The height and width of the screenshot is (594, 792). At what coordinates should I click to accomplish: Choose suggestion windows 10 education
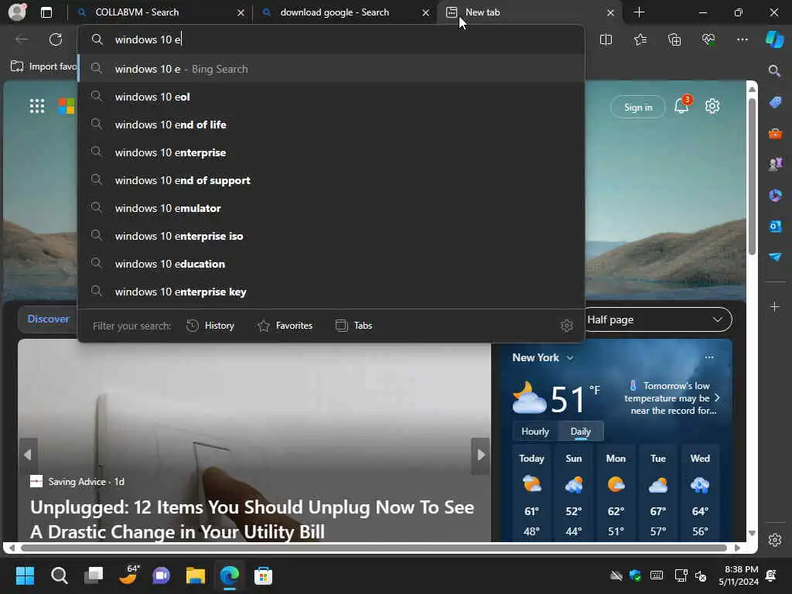tap(331, 264)
